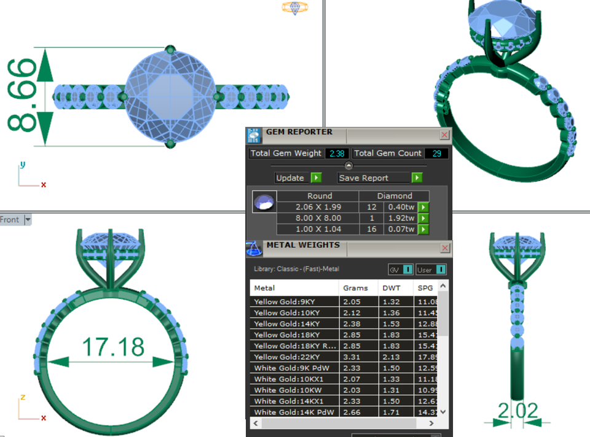Click metal list scroll down arrow
This screenshot has width=590, height=437.
(443, 412)
